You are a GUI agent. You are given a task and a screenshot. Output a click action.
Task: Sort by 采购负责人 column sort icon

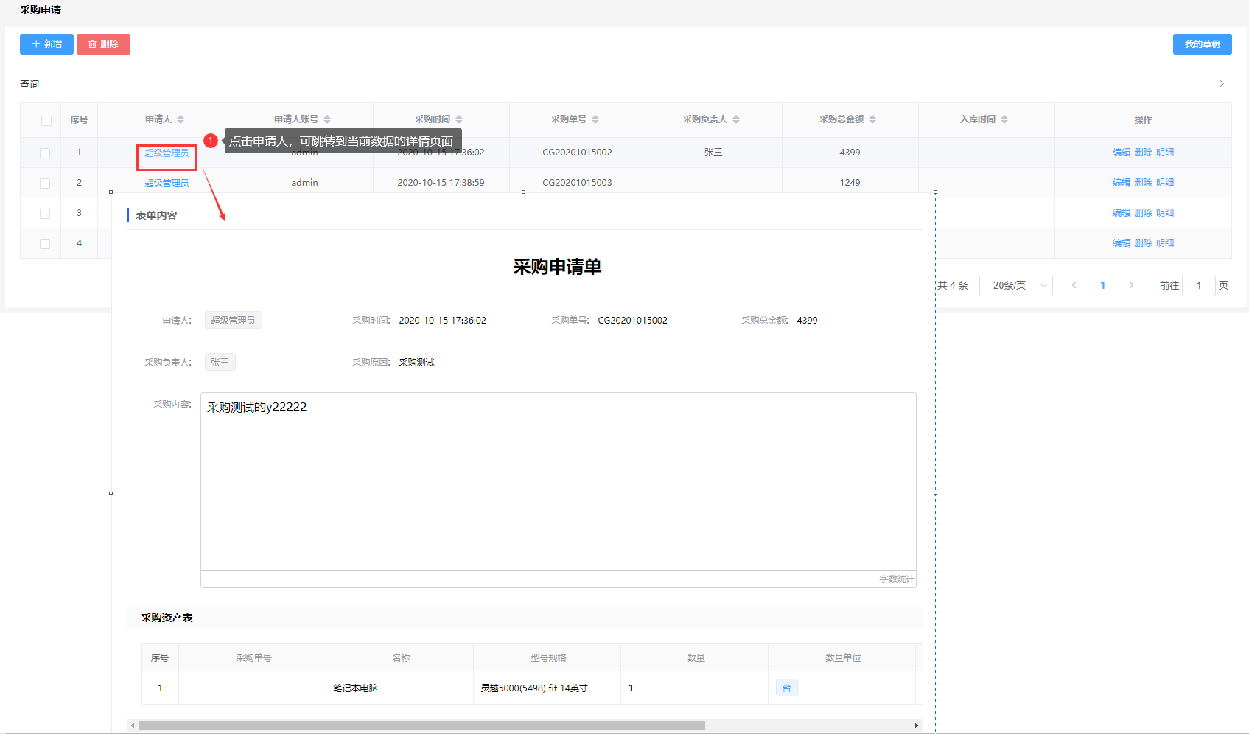pyautogui.click(x=736, y=119)
